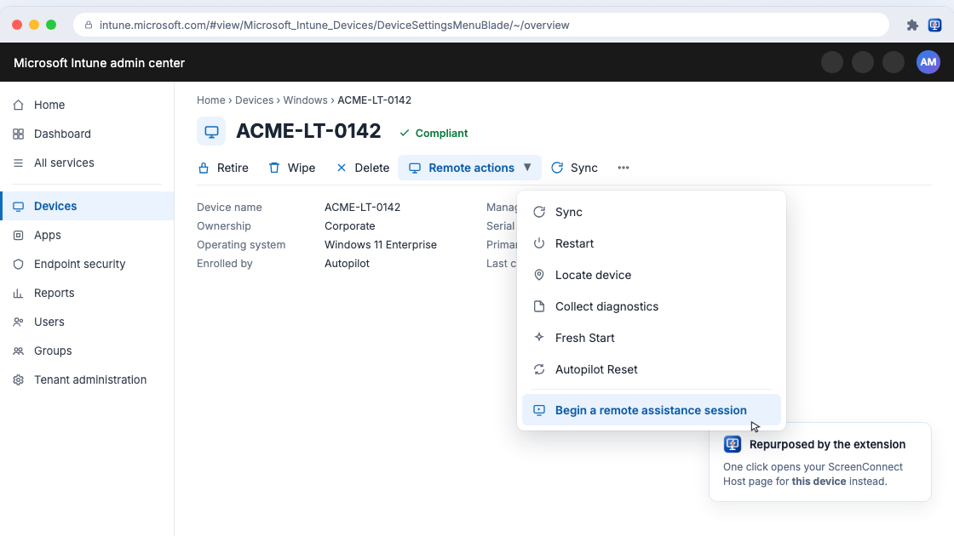Choose Autopilot Reset menu entry

pyautogui.click(x=652, y=369)
